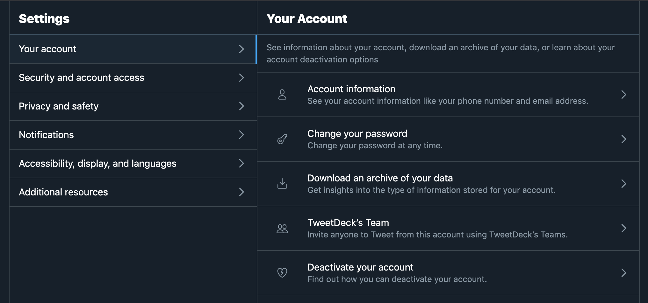The height and width of the screenshot is (303, 648).
Task: Click the Your Account page heading
Action: click(x=307, y=19)
